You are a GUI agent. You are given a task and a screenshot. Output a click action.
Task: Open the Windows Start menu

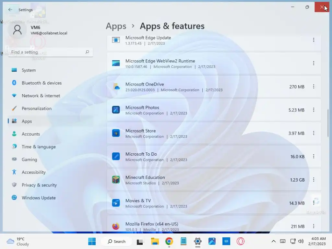[92, 241]
